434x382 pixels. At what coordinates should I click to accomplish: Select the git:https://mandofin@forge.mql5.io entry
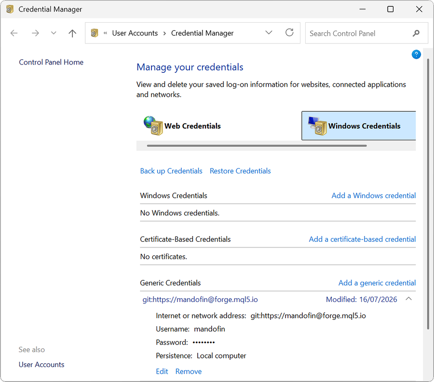pyautogui.click(x=200, y=300)
